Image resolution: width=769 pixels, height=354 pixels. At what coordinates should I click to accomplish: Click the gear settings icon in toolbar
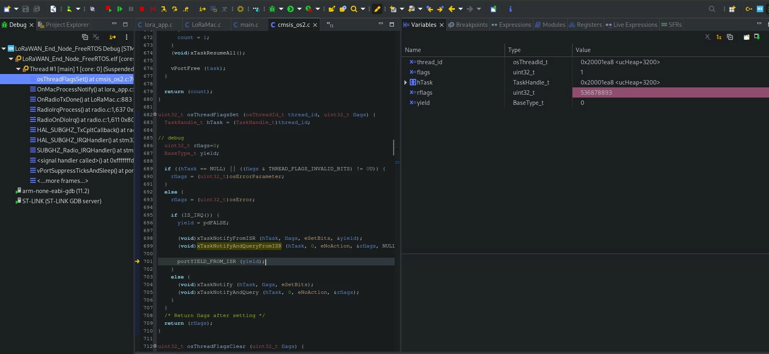(x=240, y=9)
